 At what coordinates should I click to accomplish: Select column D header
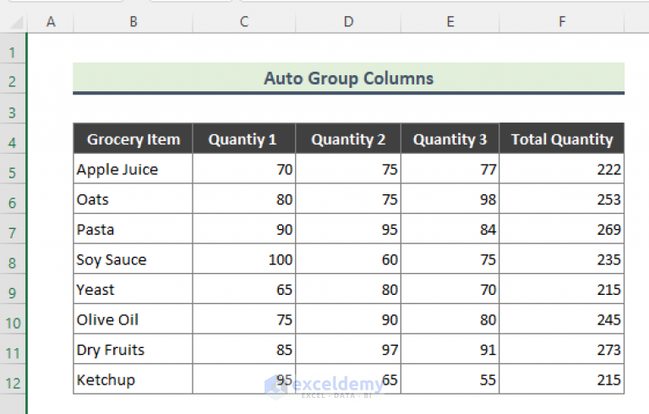tap(348, 21)
